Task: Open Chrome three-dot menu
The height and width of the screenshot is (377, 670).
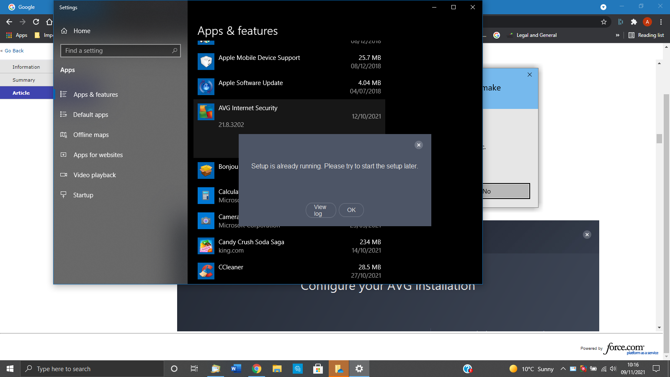Action: click(661, 22)
